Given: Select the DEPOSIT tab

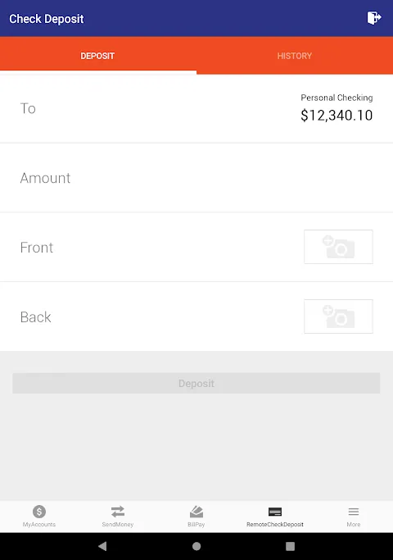Looking at the screenshot, I should point(97,56).
